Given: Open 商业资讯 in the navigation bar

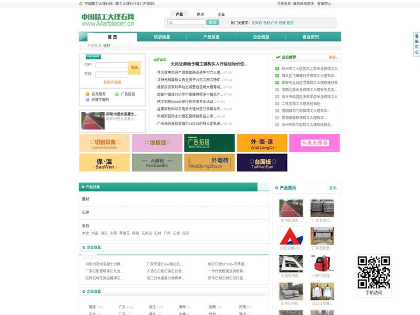Looking at the screenshot, I should 311,37.
